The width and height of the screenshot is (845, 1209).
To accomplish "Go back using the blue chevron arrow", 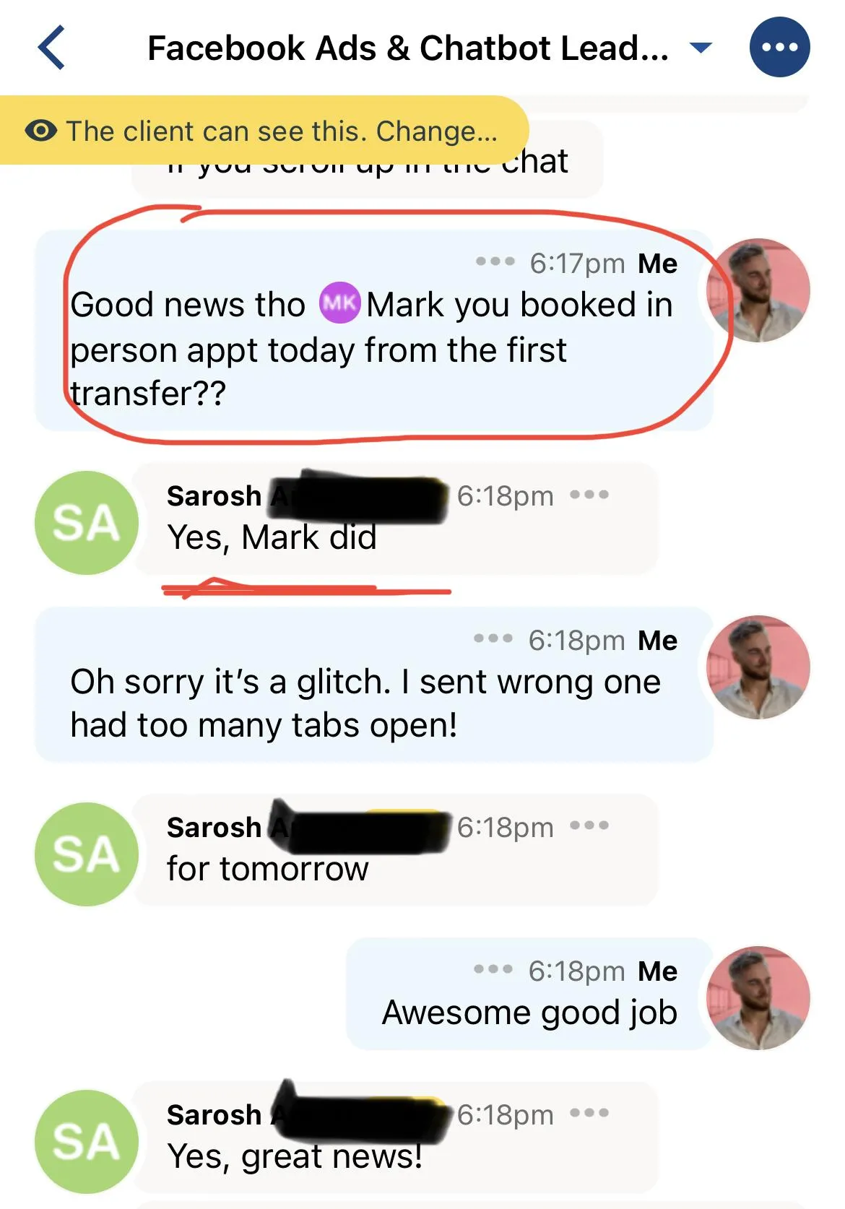I will [51, 48].
